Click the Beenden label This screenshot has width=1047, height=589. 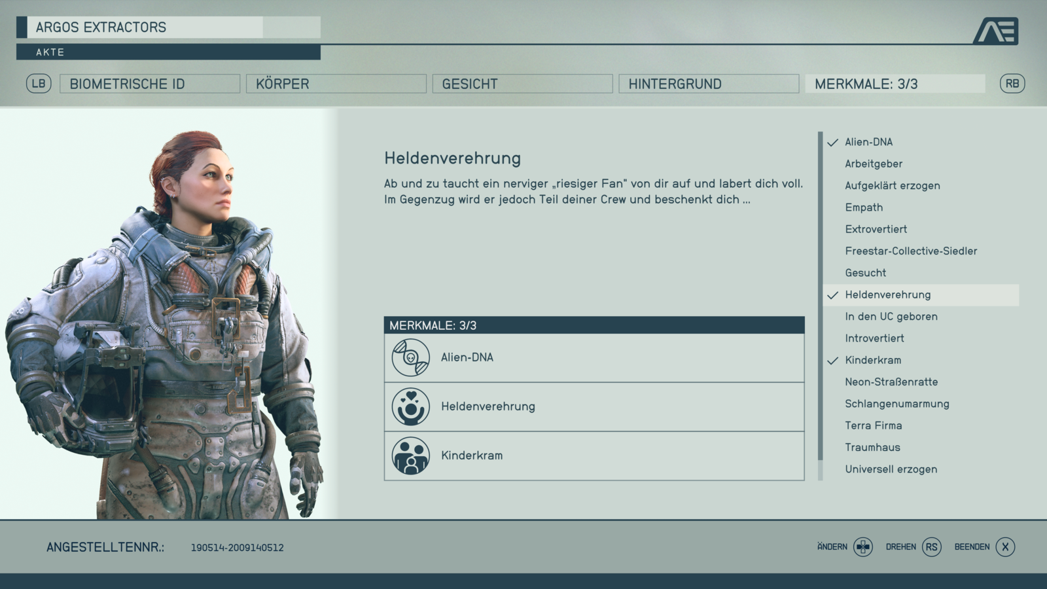click(972, 547)
